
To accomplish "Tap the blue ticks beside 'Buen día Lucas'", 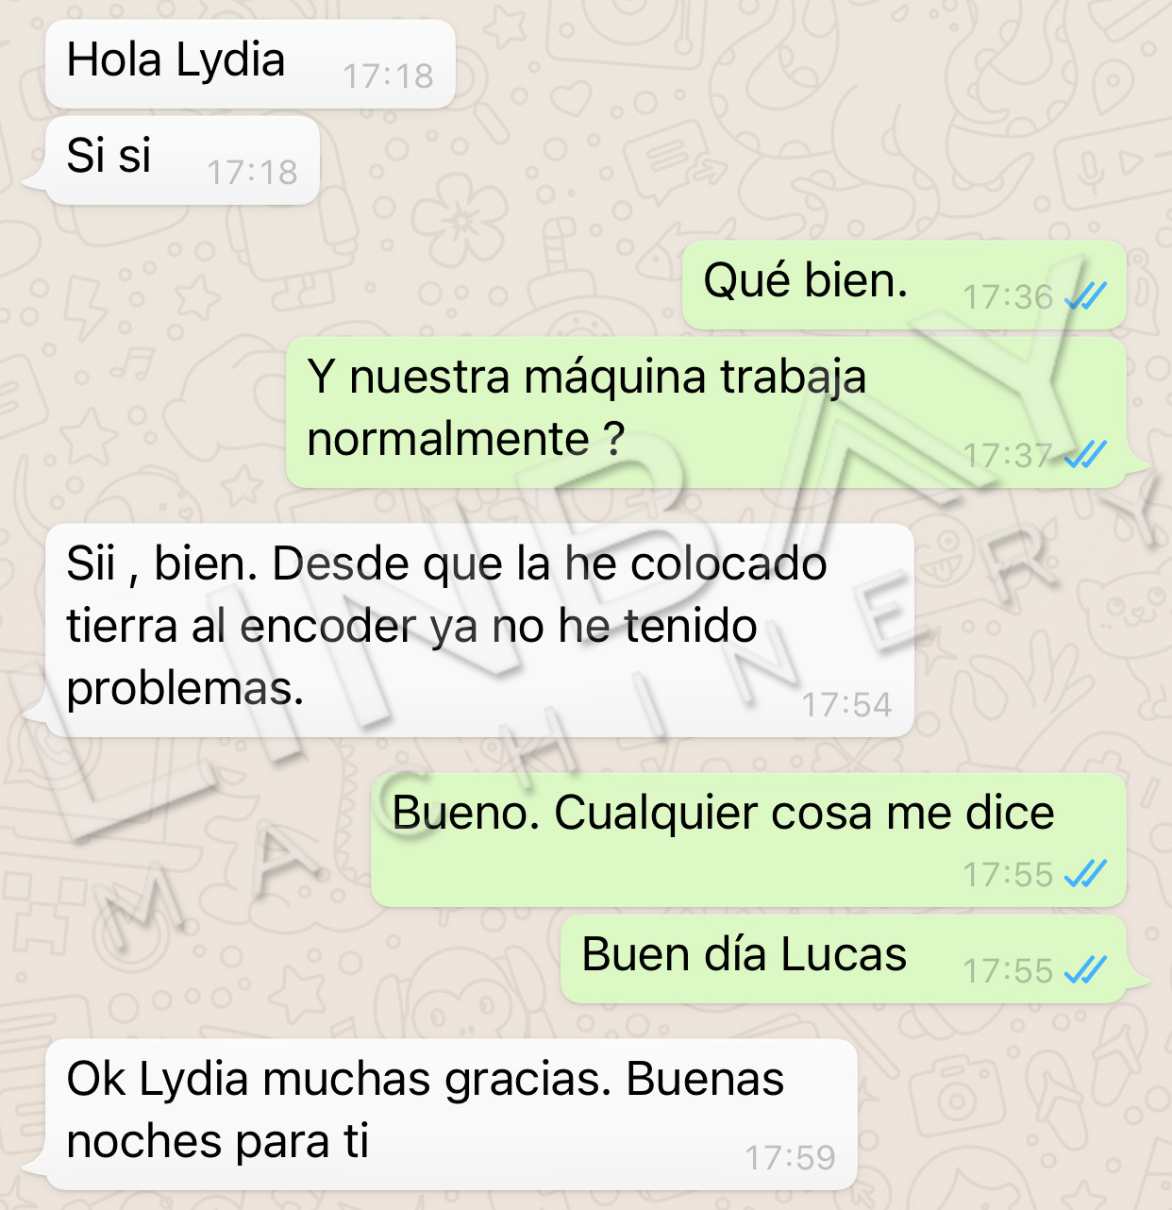I will click(1084, 970).
